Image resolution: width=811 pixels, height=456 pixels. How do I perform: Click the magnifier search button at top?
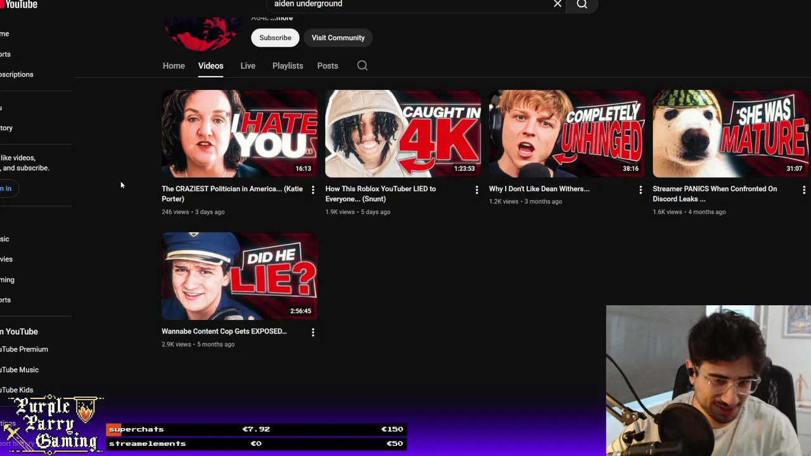tap(582, 4)
